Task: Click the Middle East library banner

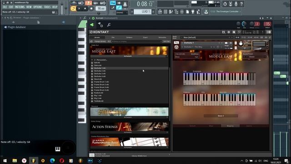Action: point(129,51)
